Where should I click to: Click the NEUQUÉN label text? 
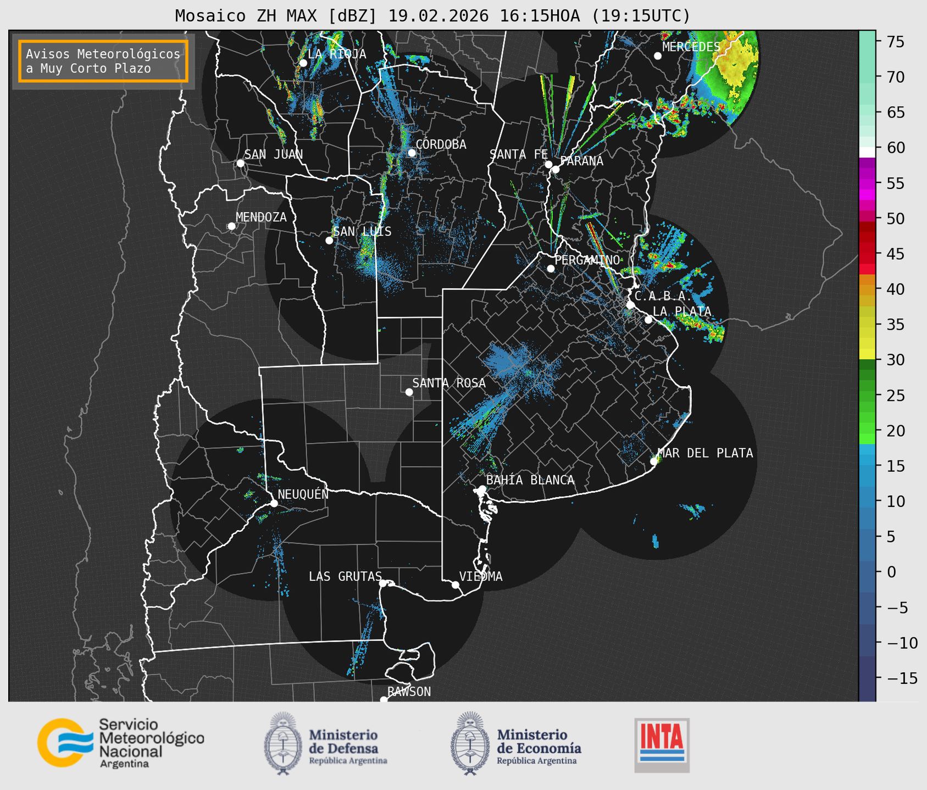[x=303, y=494]
